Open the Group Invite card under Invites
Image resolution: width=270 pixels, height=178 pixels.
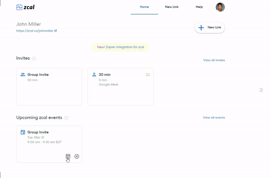[x=49, y=87]
